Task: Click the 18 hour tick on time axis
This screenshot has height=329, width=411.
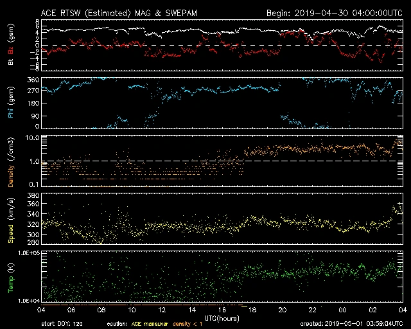Action: pos(252,310)
